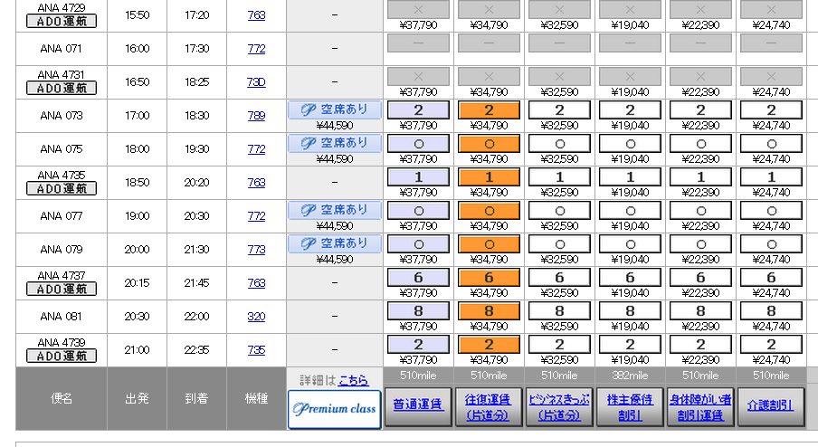The image size is (818, 447).
Task: Open aircraft type 763 link for ANA 4729
Action: [256, 15]
